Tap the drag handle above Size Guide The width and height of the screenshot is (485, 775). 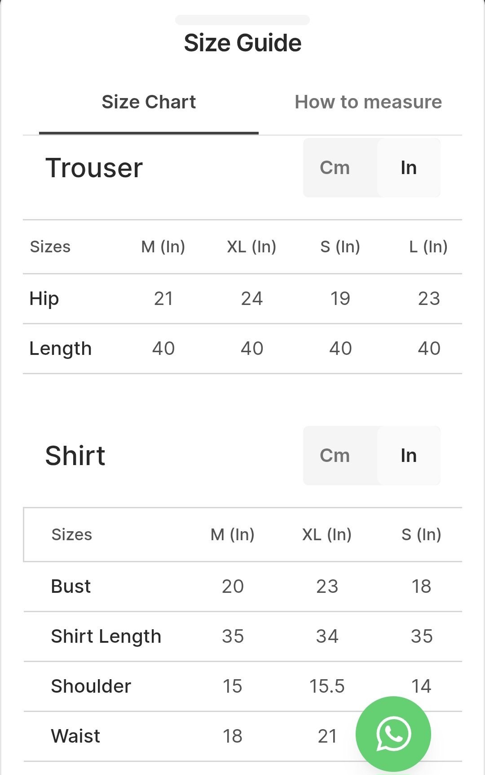tap(242, 20)
